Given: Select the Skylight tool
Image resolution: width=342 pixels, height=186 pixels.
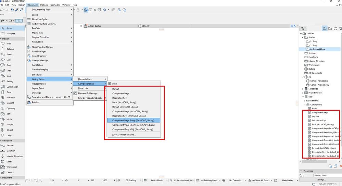Looking at the screenshot, I should [12, 103].
